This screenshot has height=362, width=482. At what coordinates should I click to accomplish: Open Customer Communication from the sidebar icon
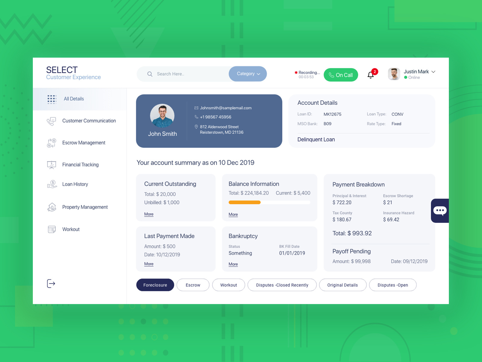tap(52, 121)
